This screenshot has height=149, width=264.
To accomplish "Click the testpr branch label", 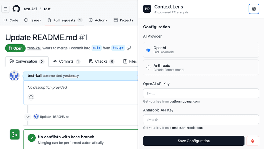I will 118,48.
